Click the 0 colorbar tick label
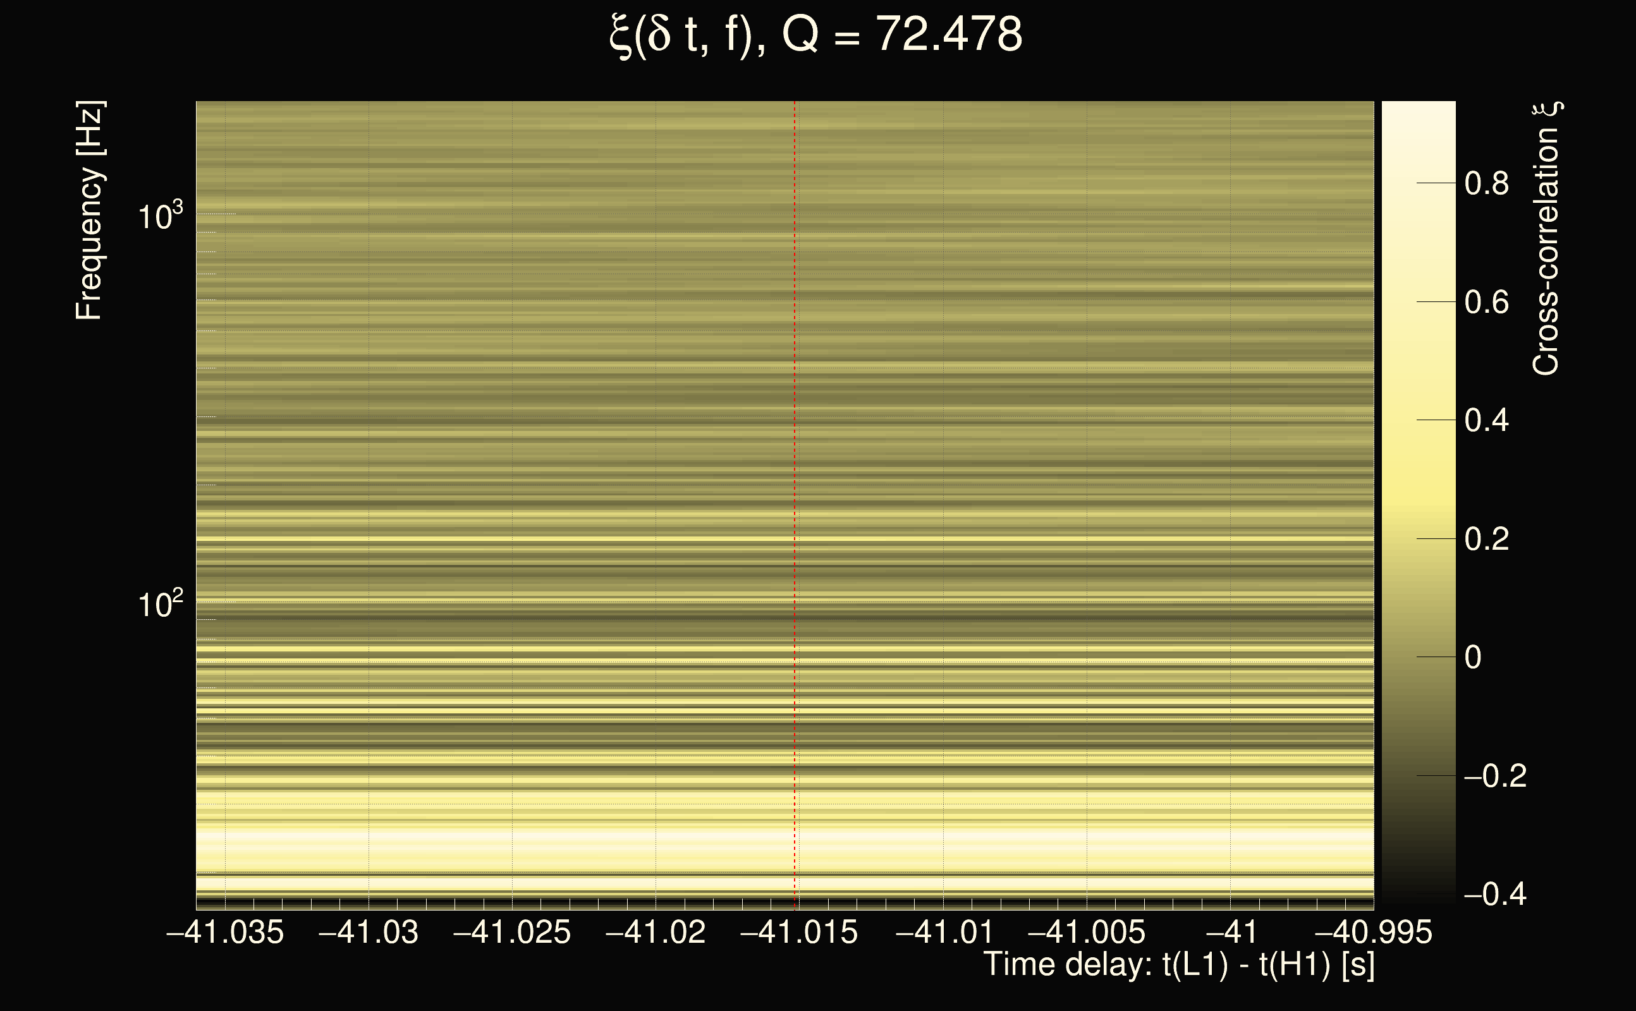The width and height of the screenshot is (1636, 1011). (x=1473, y=657)
